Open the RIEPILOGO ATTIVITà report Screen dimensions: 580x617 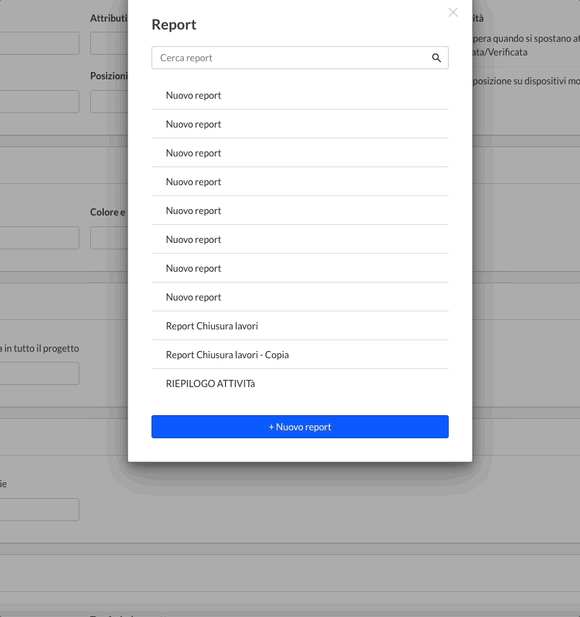point(299,383)
